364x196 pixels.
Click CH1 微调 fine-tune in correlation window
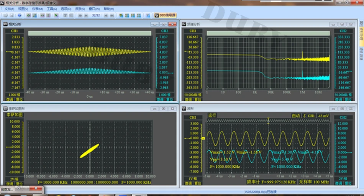[10, 99]
